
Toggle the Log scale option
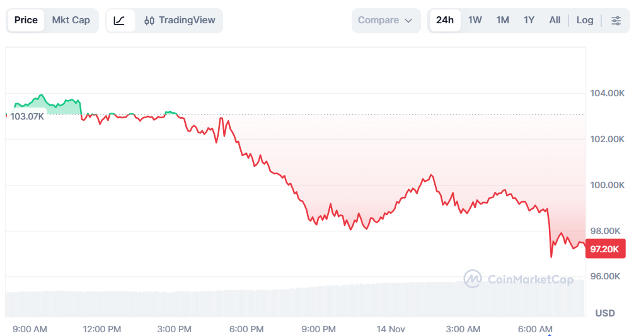pos(585,20)
